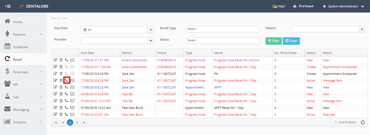Open the First branch selector icon
This screenshot has width=370, height=135.
coord(295,6)
